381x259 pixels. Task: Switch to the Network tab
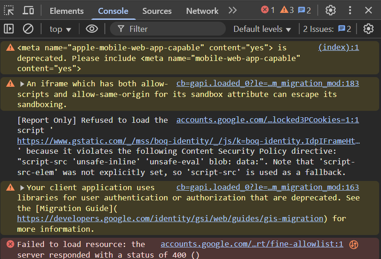coord(202,11)
